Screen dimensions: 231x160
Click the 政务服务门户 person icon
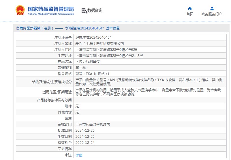click(x=212, y=8)
